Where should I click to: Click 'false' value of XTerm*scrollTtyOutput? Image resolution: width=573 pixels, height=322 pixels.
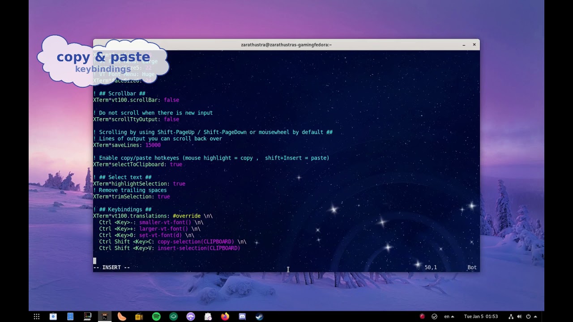click(171, 119)
